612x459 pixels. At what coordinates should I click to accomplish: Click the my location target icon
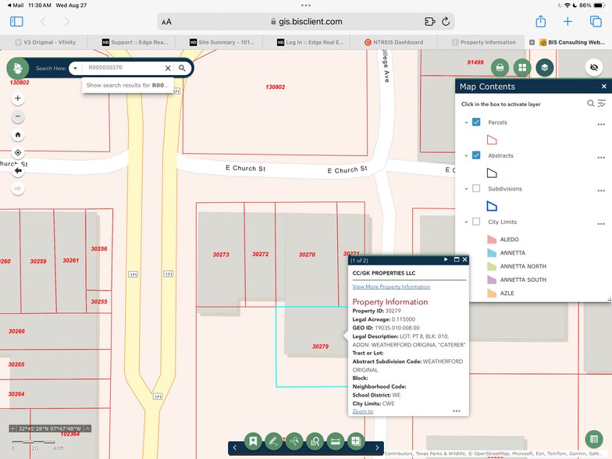[x=18, y=153]
